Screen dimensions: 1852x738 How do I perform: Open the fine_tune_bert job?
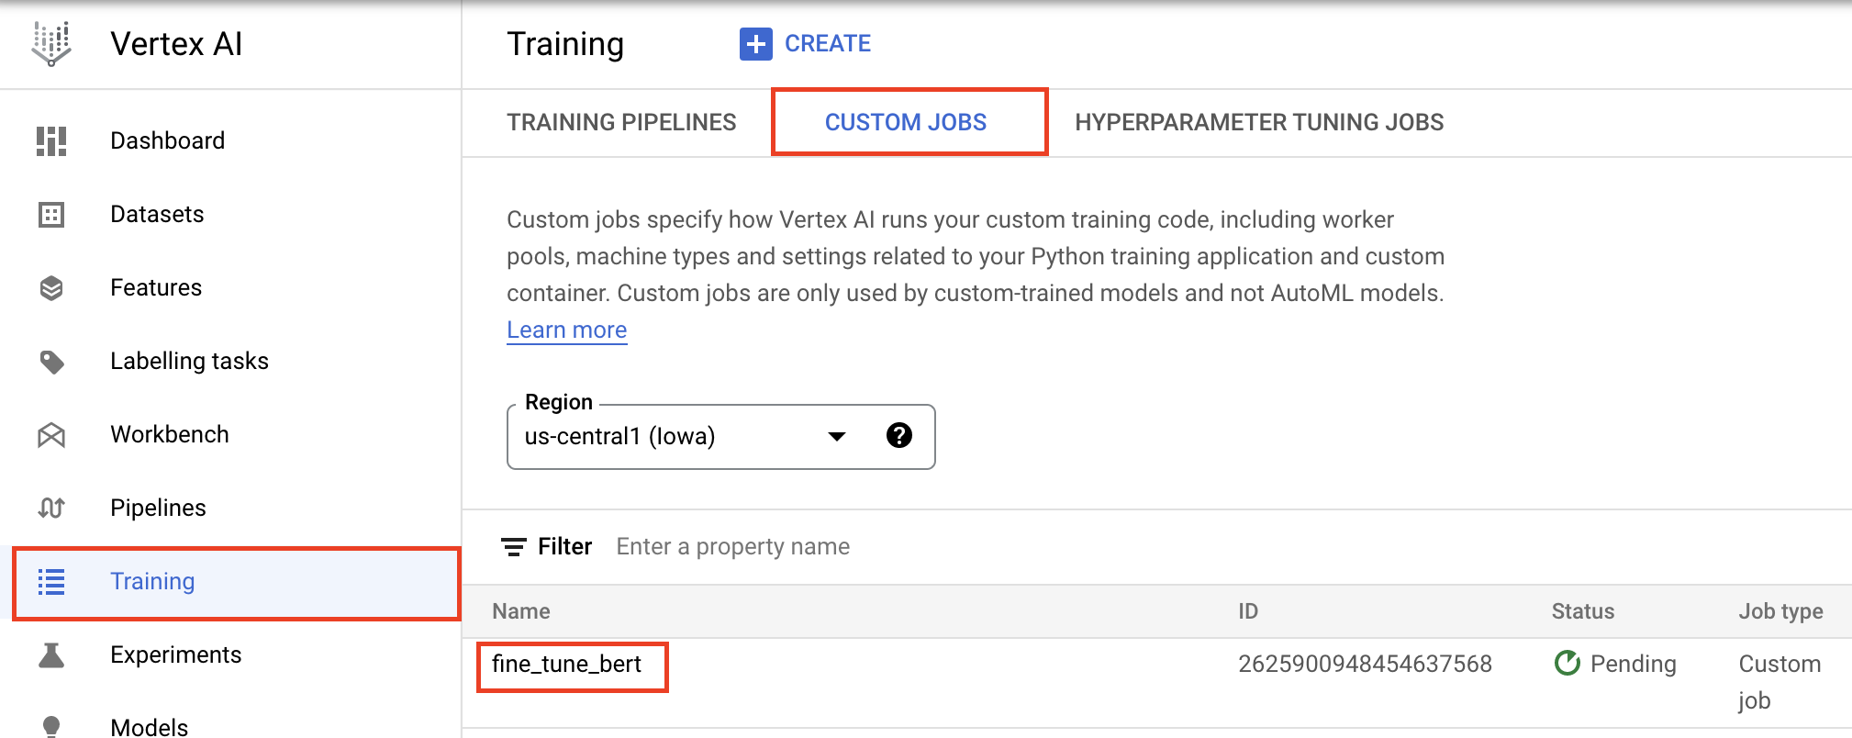[566, 665]
